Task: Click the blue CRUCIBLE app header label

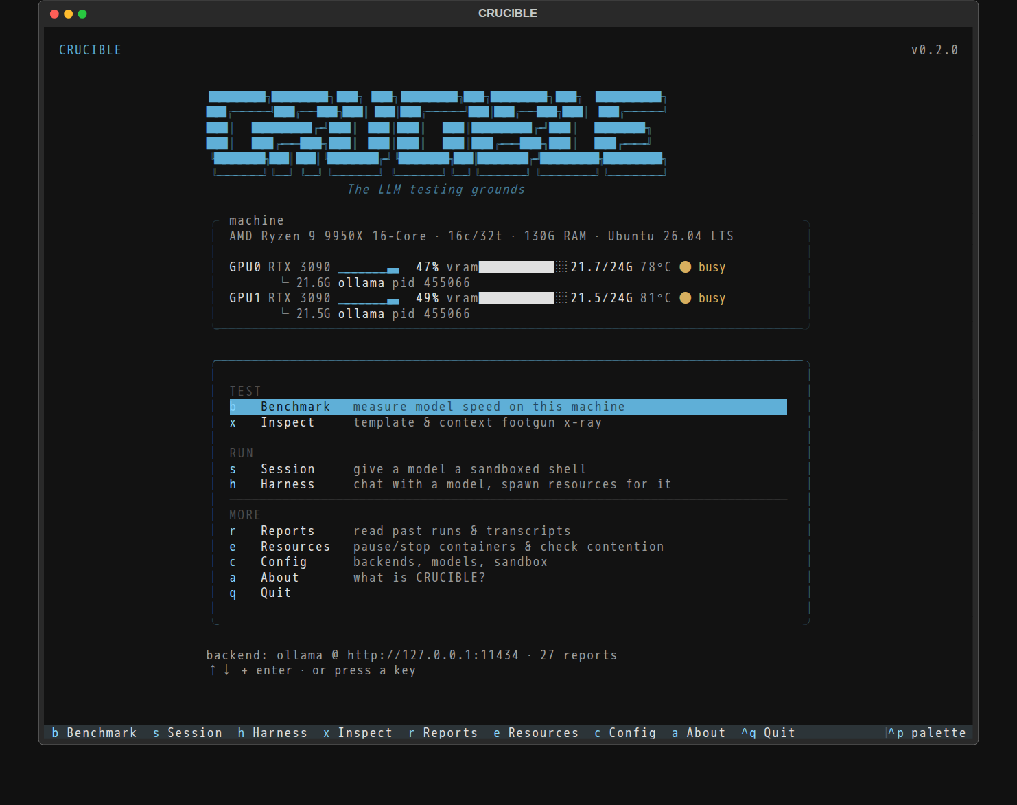Action: click(90, 50)
